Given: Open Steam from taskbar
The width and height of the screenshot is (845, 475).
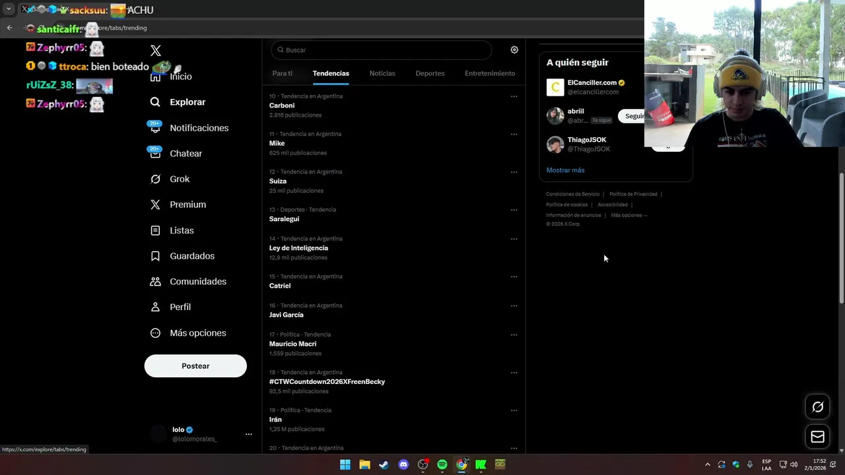Looking at the screenshot, I should (384, 464).
